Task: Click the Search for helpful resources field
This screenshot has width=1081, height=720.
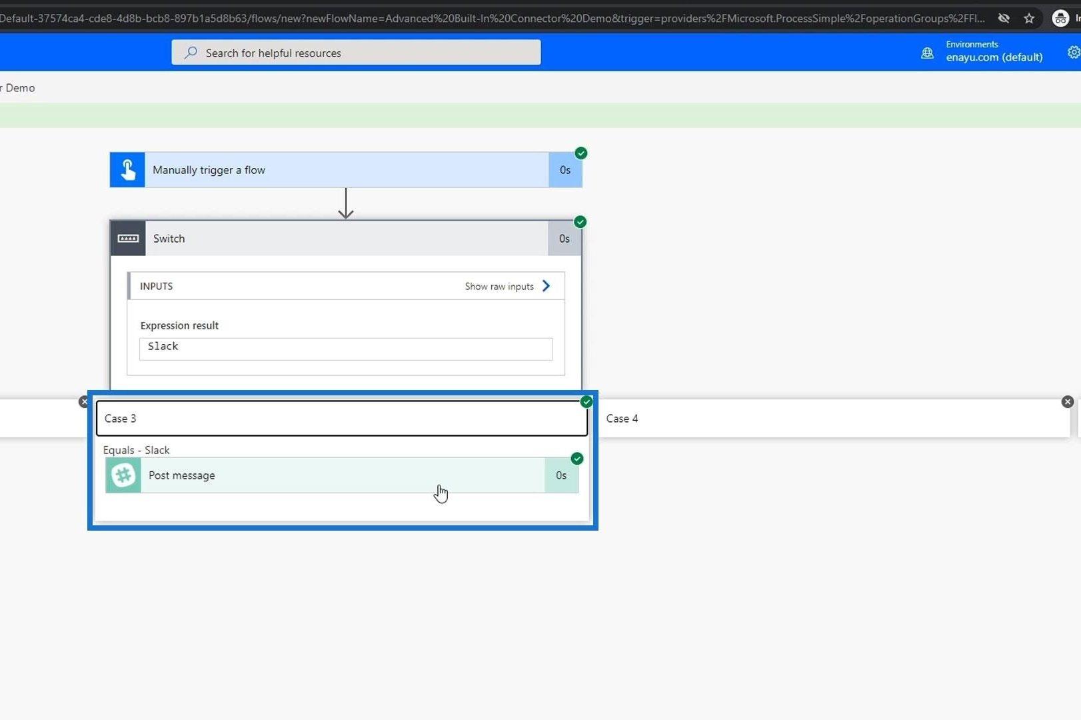Action: pos(356,53)
